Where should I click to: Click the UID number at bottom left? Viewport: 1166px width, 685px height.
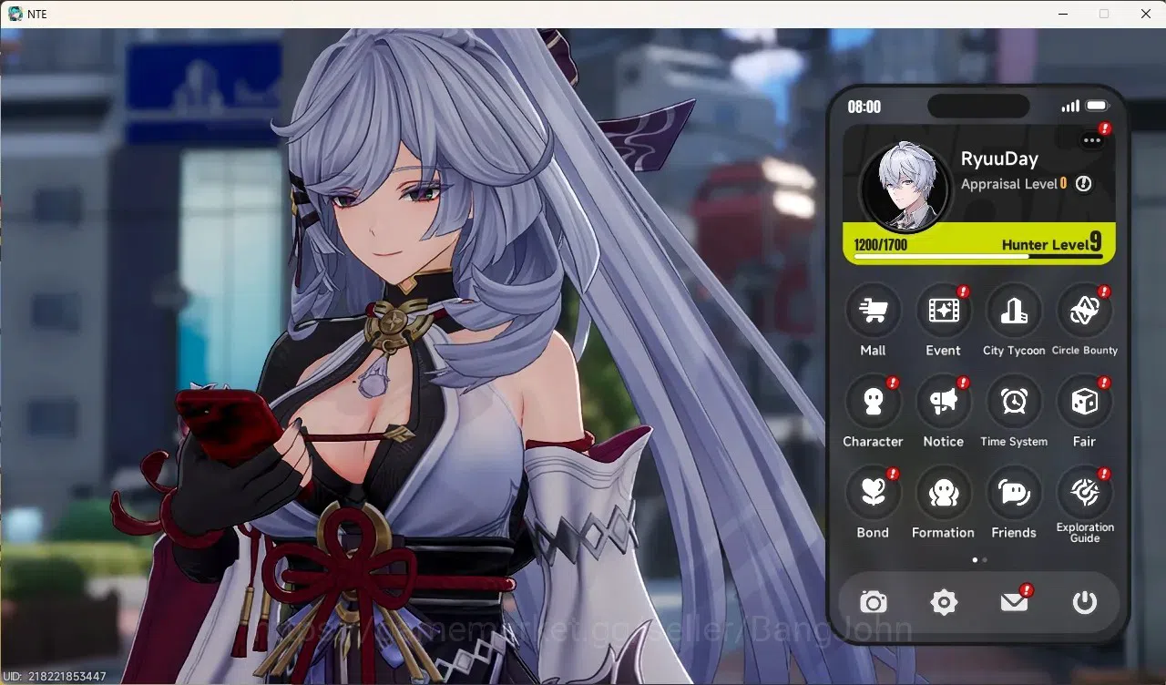point(55,677)
